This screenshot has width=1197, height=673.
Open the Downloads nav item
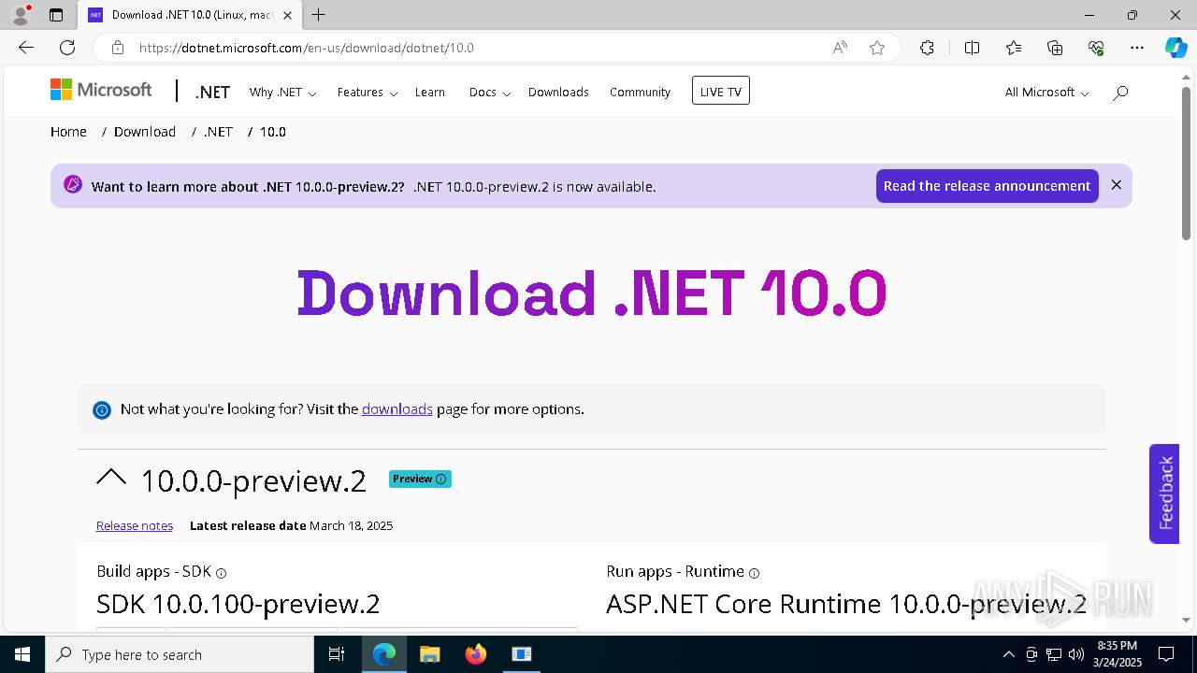(558, 92)
